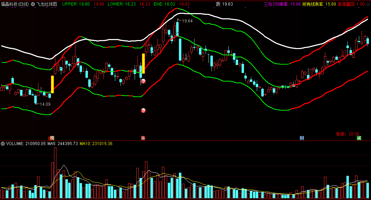The width and height of the screenshot is (371, 200).
Task: Click the 14.09 low price label
Action: coord(45,104)
